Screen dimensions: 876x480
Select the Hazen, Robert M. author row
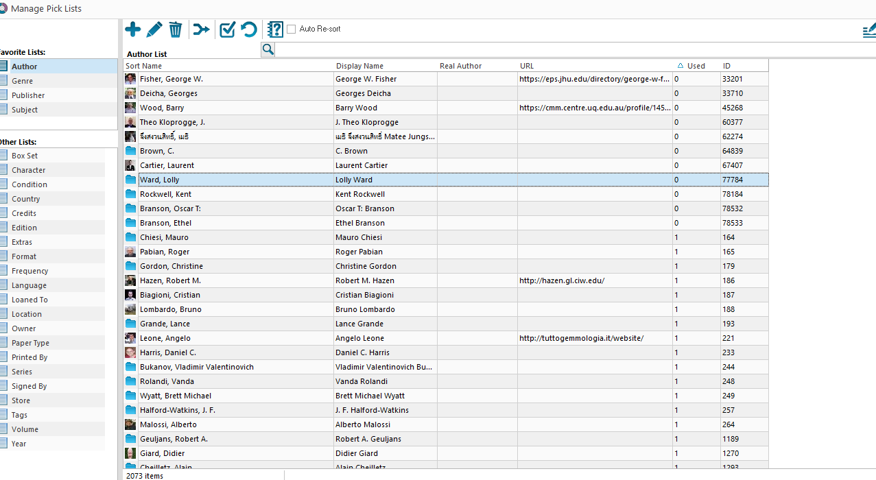[x=170, y=280]
